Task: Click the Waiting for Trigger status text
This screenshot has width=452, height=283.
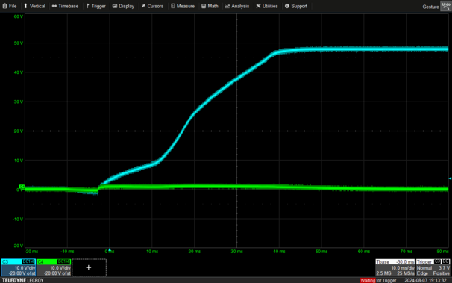Action: tap(378, 280)
